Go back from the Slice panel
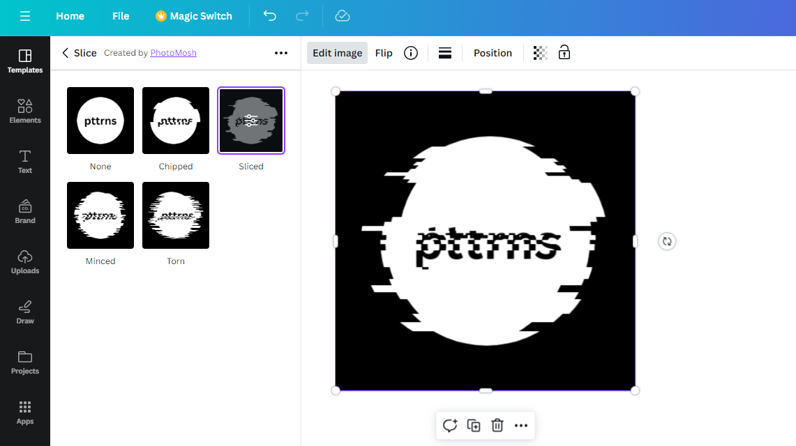Screen dimensions: 796x446 pos(65,53)
